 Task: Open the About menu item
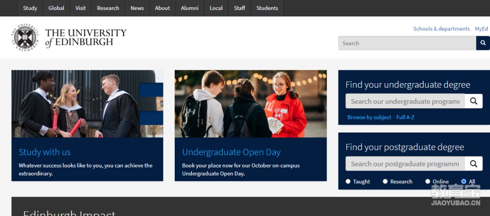162,8
